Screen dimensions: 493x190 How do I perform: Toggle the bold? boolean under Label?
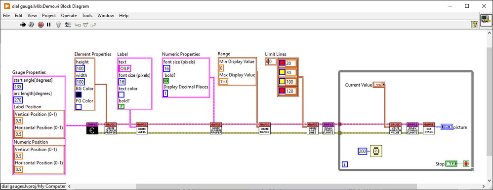(122, 107)
